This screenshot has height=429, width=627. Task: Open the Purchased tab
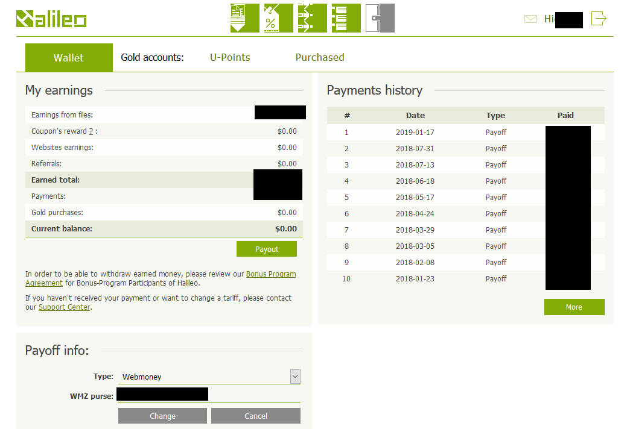point(320,58)
